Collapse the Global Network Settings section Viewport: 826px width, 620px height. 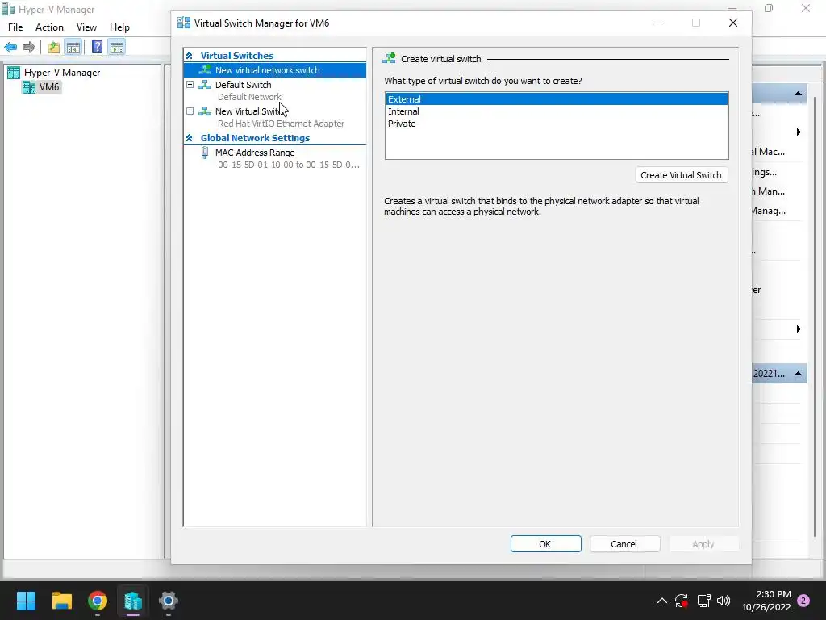click(189, 138)
